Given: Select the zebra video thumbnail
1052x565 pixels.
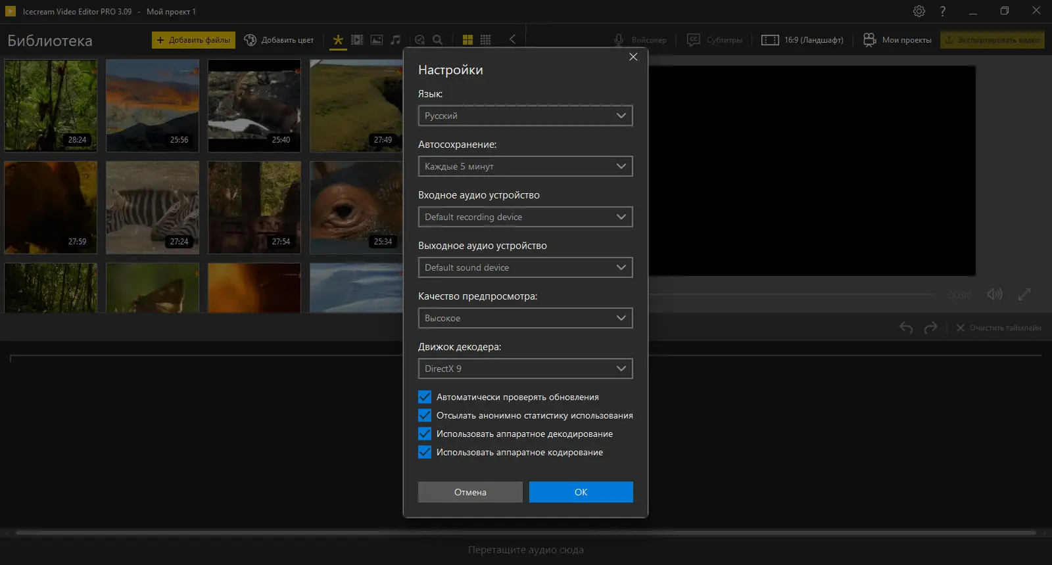Looking at the screenshot, I should [x=153, y=208].
